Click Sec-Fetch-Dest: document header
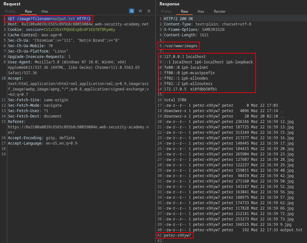The width and height of the screenshot is (307, 243). point(35,116)
